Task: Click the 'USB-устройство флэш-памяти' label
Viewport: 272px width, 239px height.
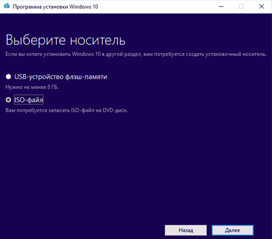Action: [x=60, y=77]
